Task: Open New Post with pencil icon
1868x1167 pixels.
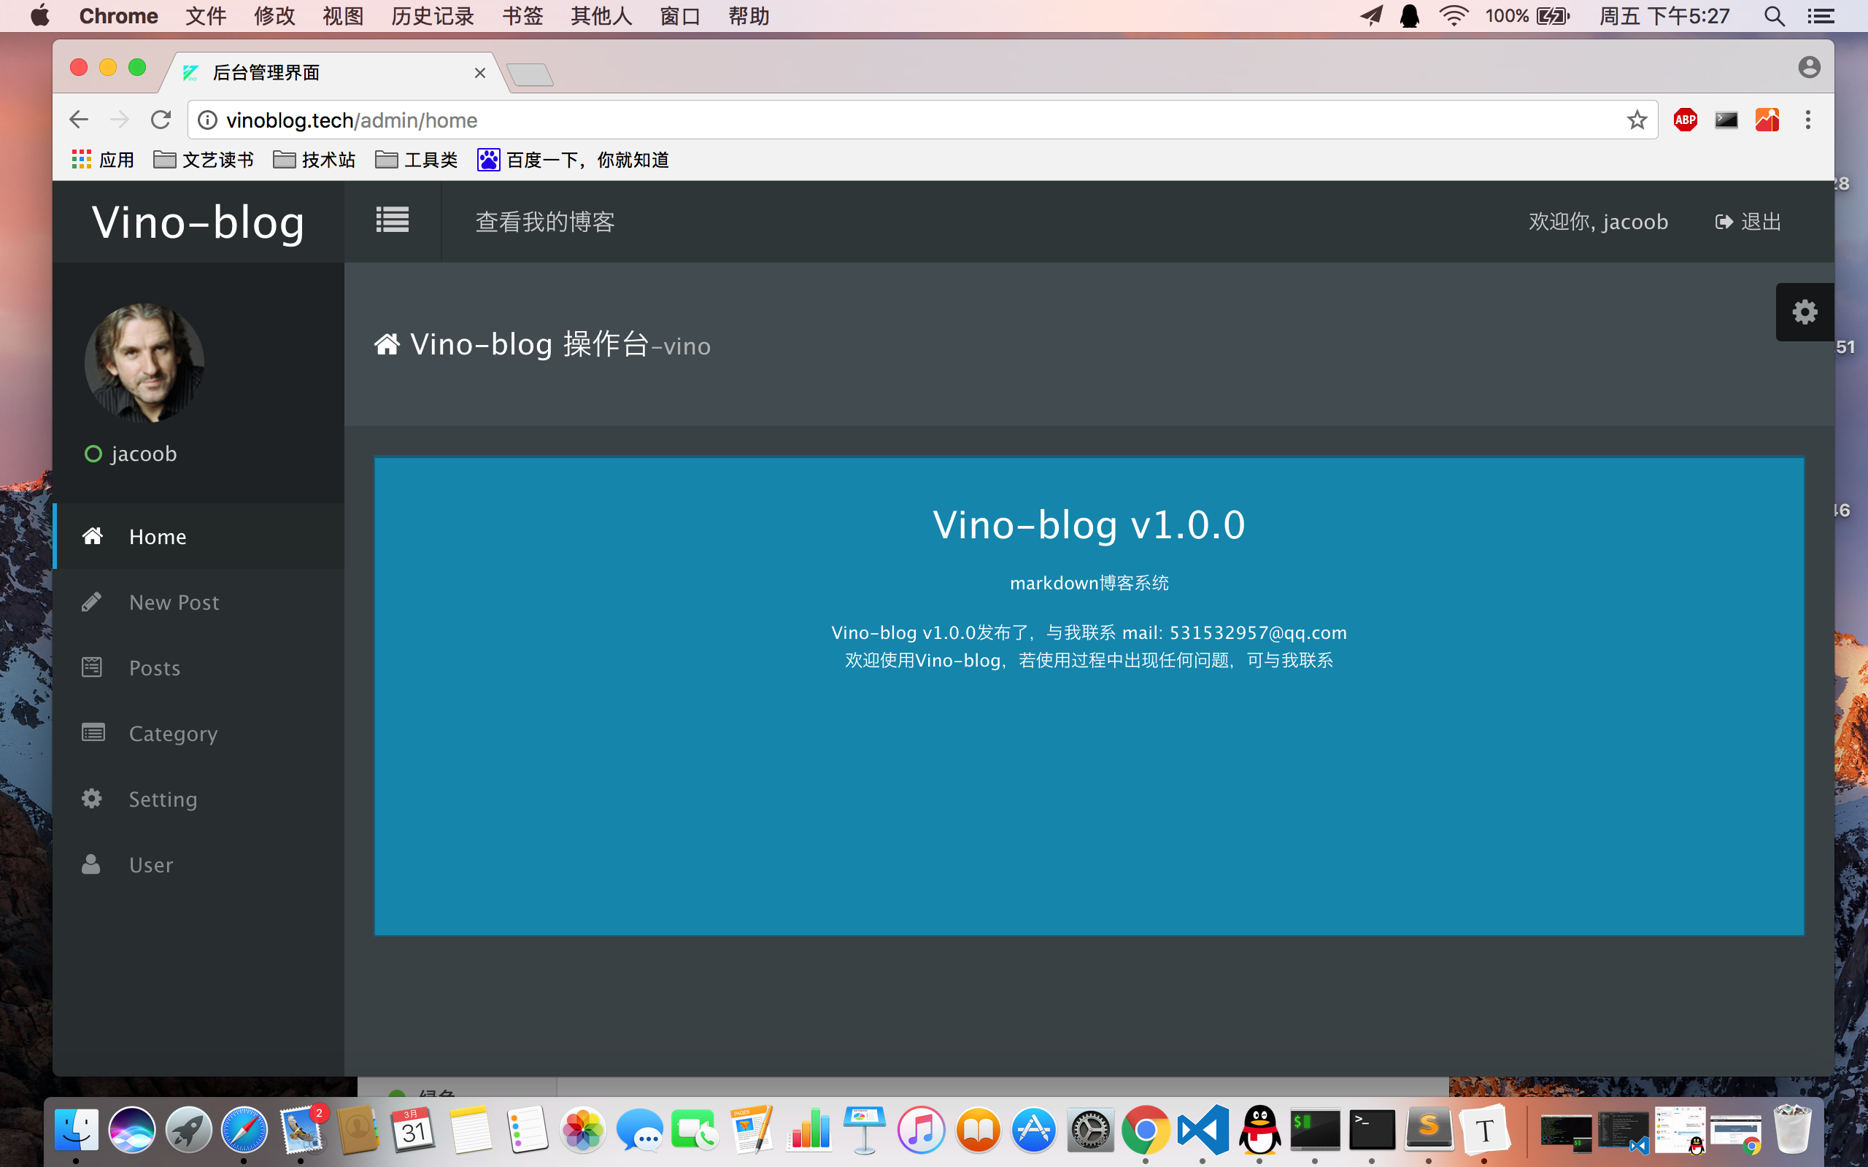Action: tap(92, 602)
